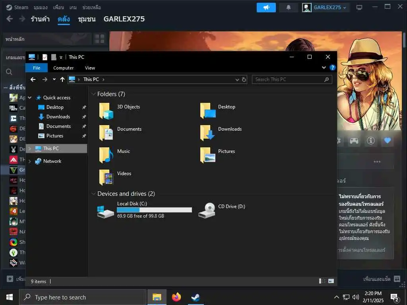Open the View ribbon tab

(x=90, y=68)
